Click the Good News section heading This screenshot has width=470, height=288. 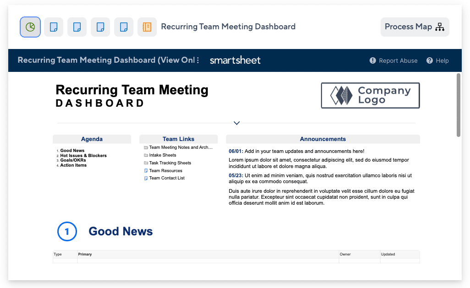click(121, 231)
